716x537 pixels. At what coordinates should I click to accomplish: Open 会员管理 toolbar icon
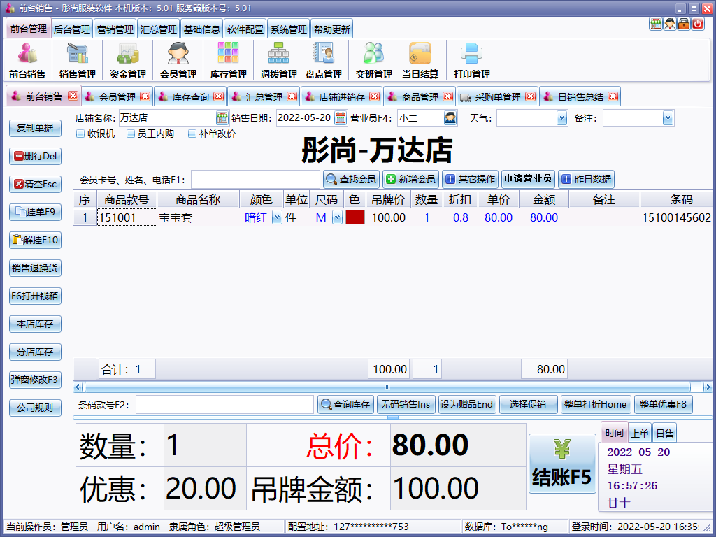(178, 60)
